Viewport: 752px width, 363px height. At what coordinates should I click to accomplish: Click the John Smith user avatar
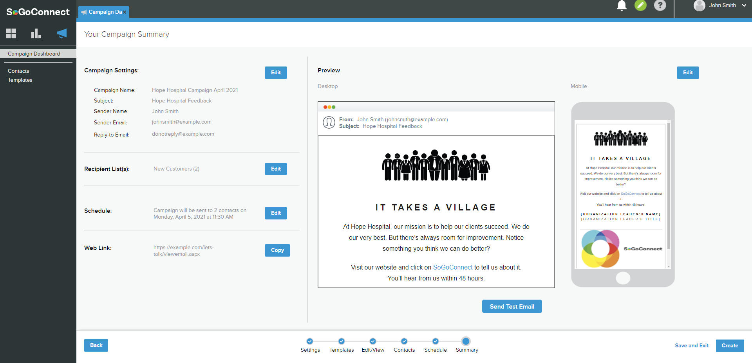(x=699, y=5)
